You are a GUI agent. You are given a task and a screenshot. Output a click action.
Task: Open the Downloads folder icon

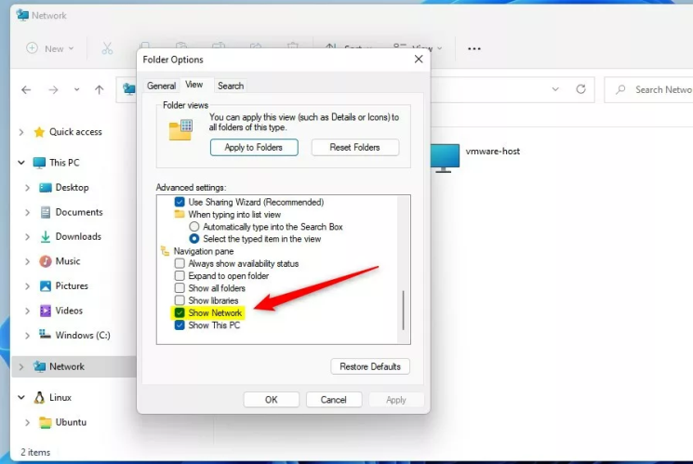point(45,237)
